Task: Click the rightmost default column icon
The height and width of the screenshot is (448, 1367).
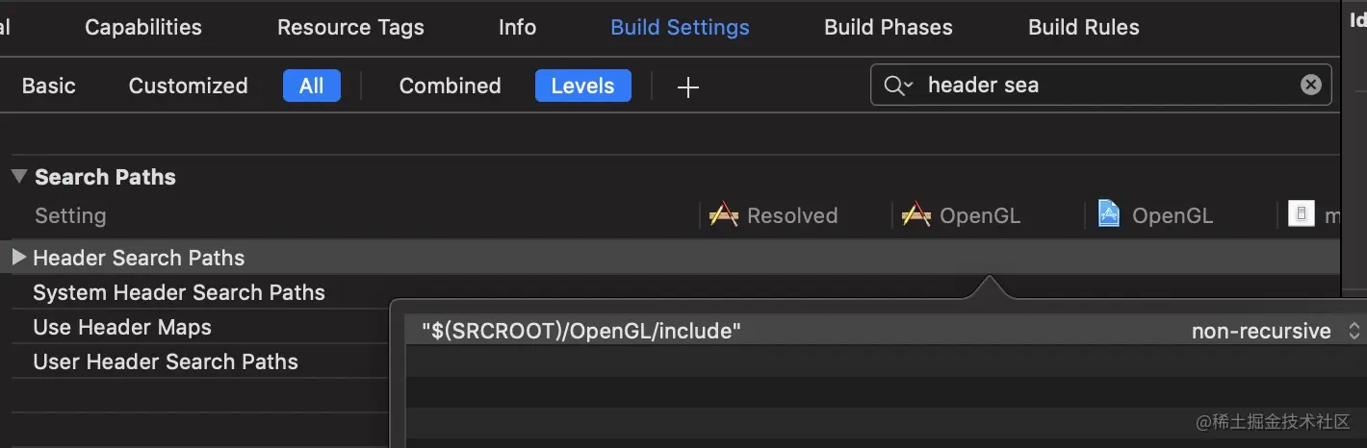Action: coord(1301,214)
